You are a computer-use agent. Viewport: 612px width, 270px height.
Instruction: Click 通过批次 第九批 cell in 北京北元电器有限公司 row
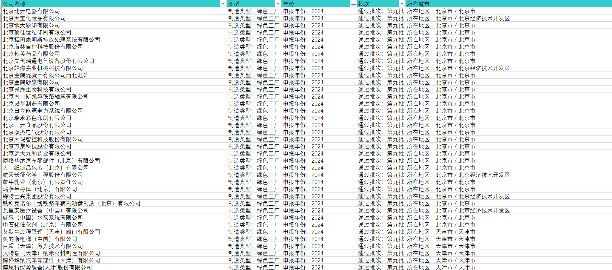381,11
